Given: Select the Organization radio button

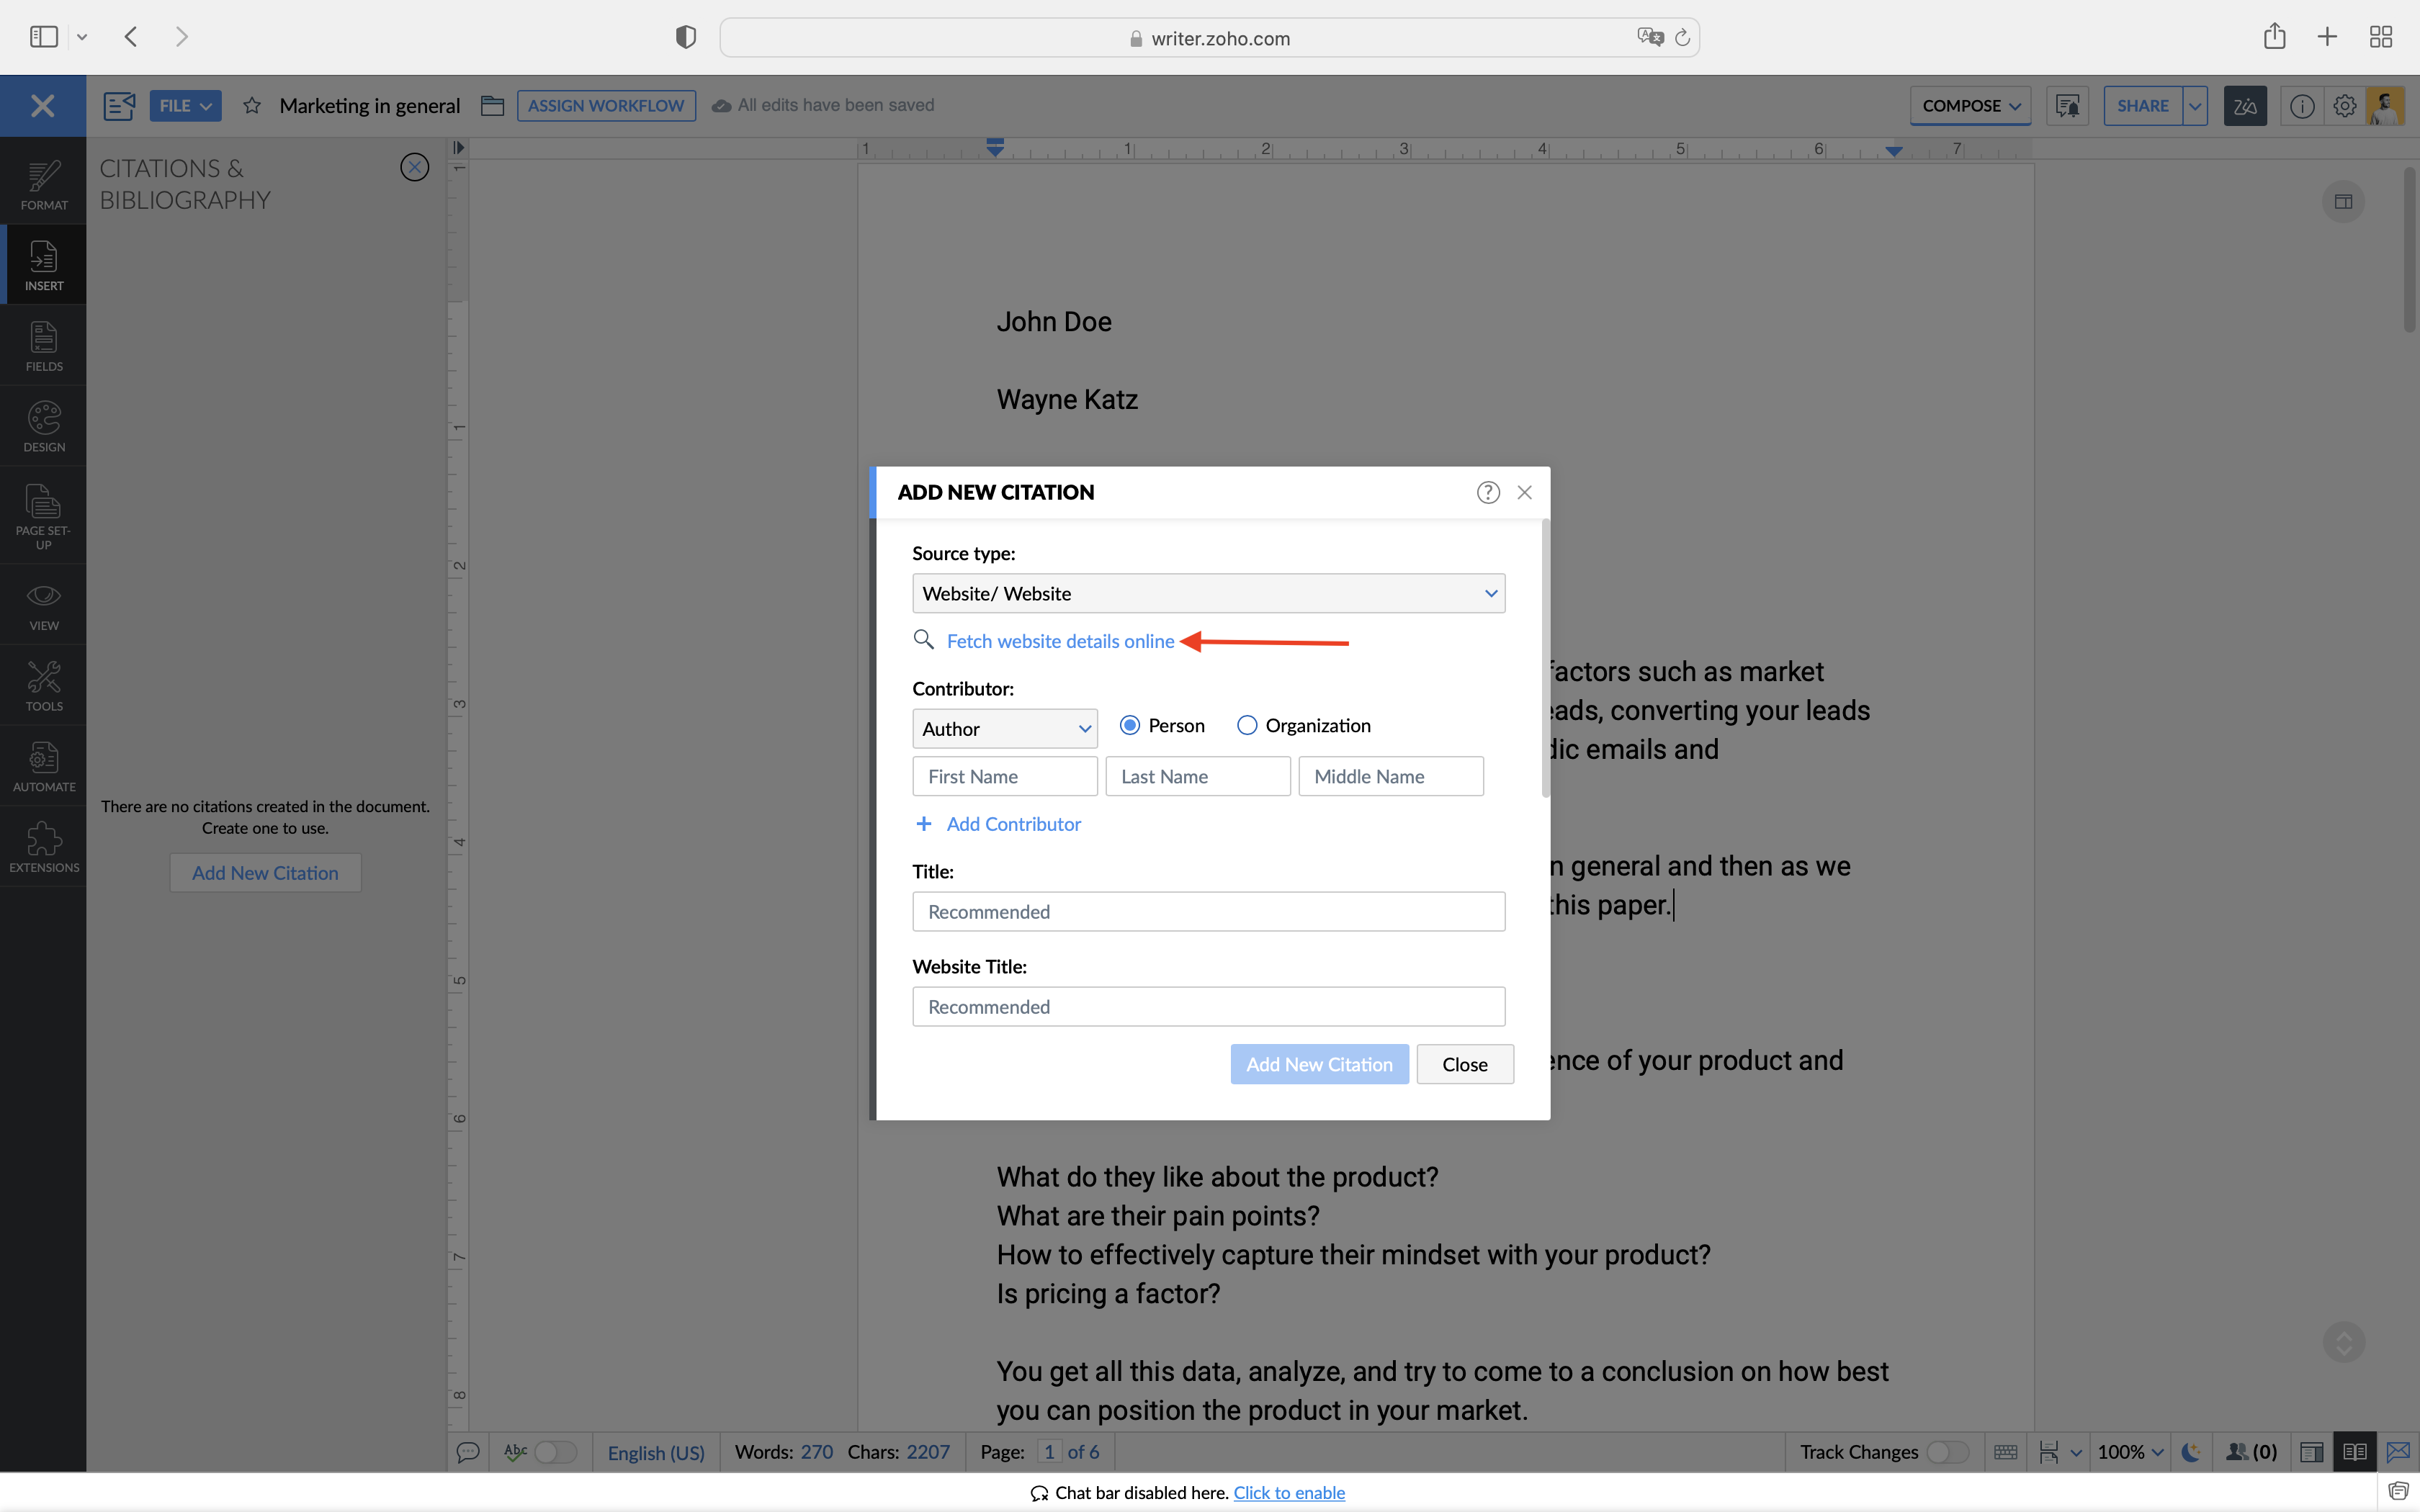Looking at the screenshot, I should pos(1246,726).
